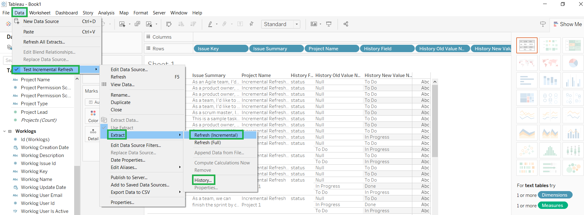Choose the histogram chart in Show Me
Image resolution: width=584 pixels, height=215 pixels.
tap(550, 150)
